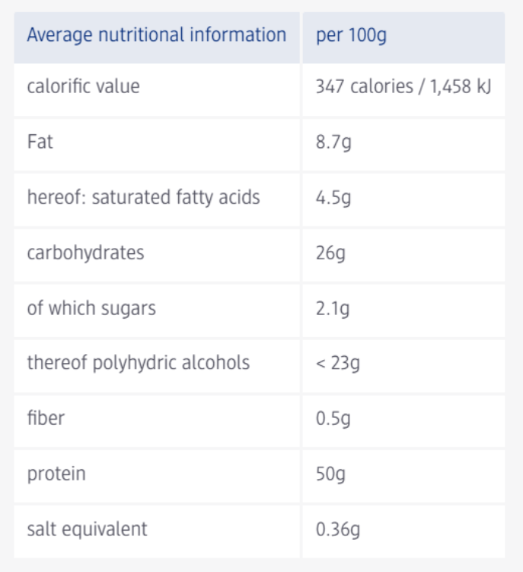Click the 'fiber' row label
523x572 pixels.
pyautogui.click(x=46, y=418)
